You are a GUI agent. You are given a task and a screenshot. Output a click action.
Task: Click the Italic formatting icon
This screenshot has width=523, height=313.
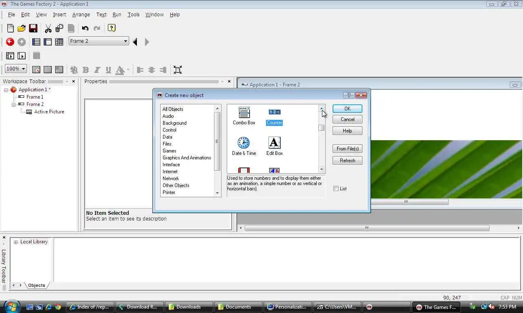[97, 70]
